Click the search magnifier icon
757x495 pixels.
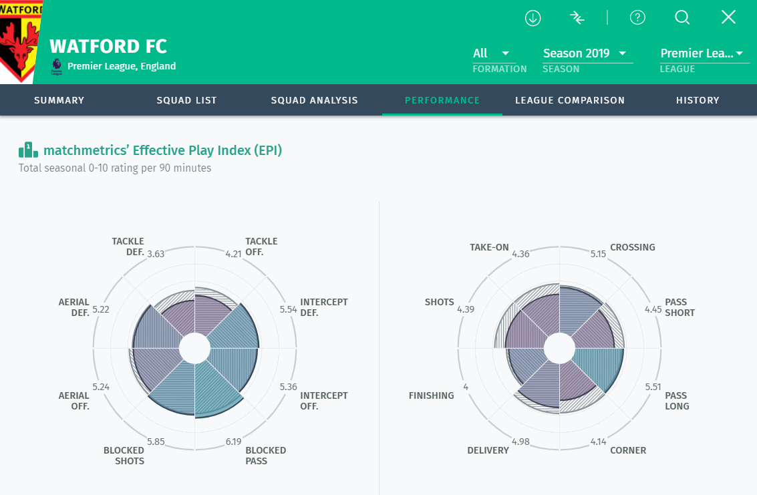[x=682, y=18]
